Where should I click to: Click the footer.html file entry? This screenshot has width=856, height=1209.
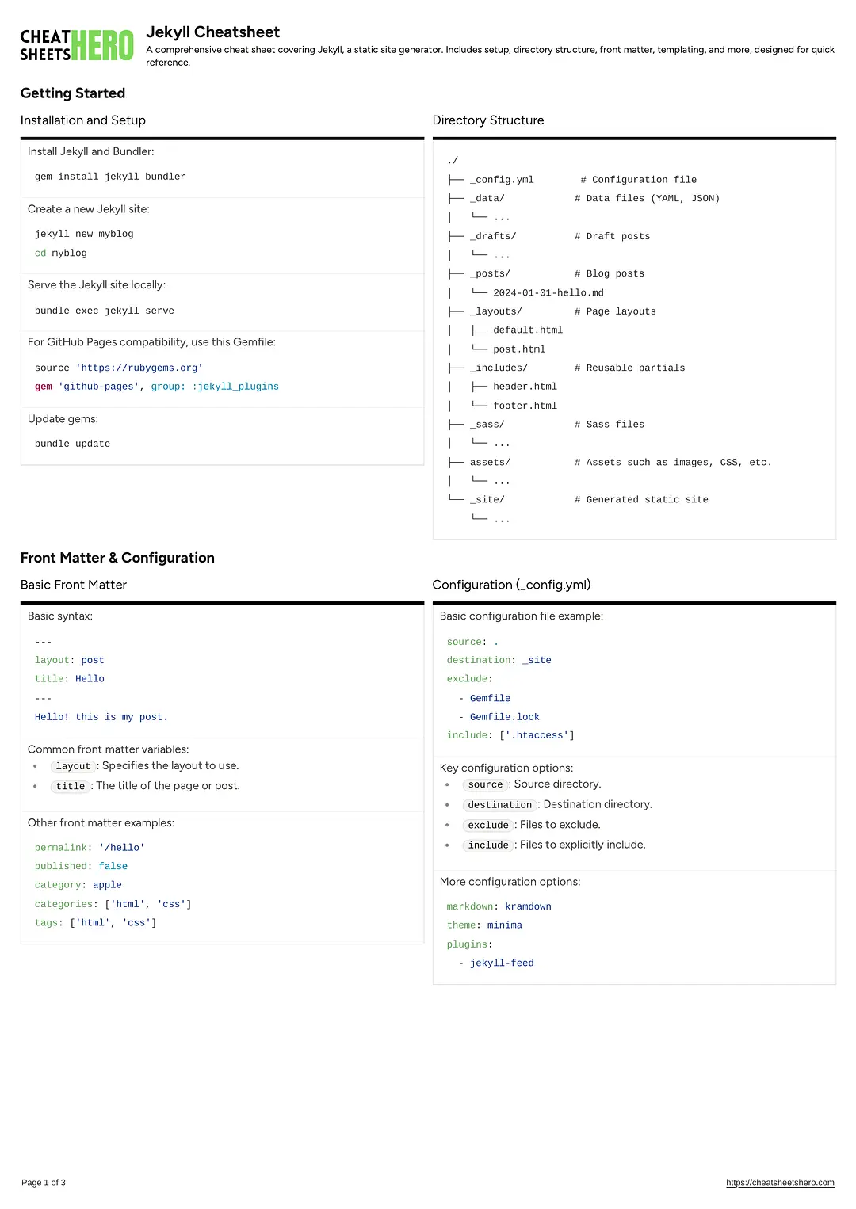point(525,406)
